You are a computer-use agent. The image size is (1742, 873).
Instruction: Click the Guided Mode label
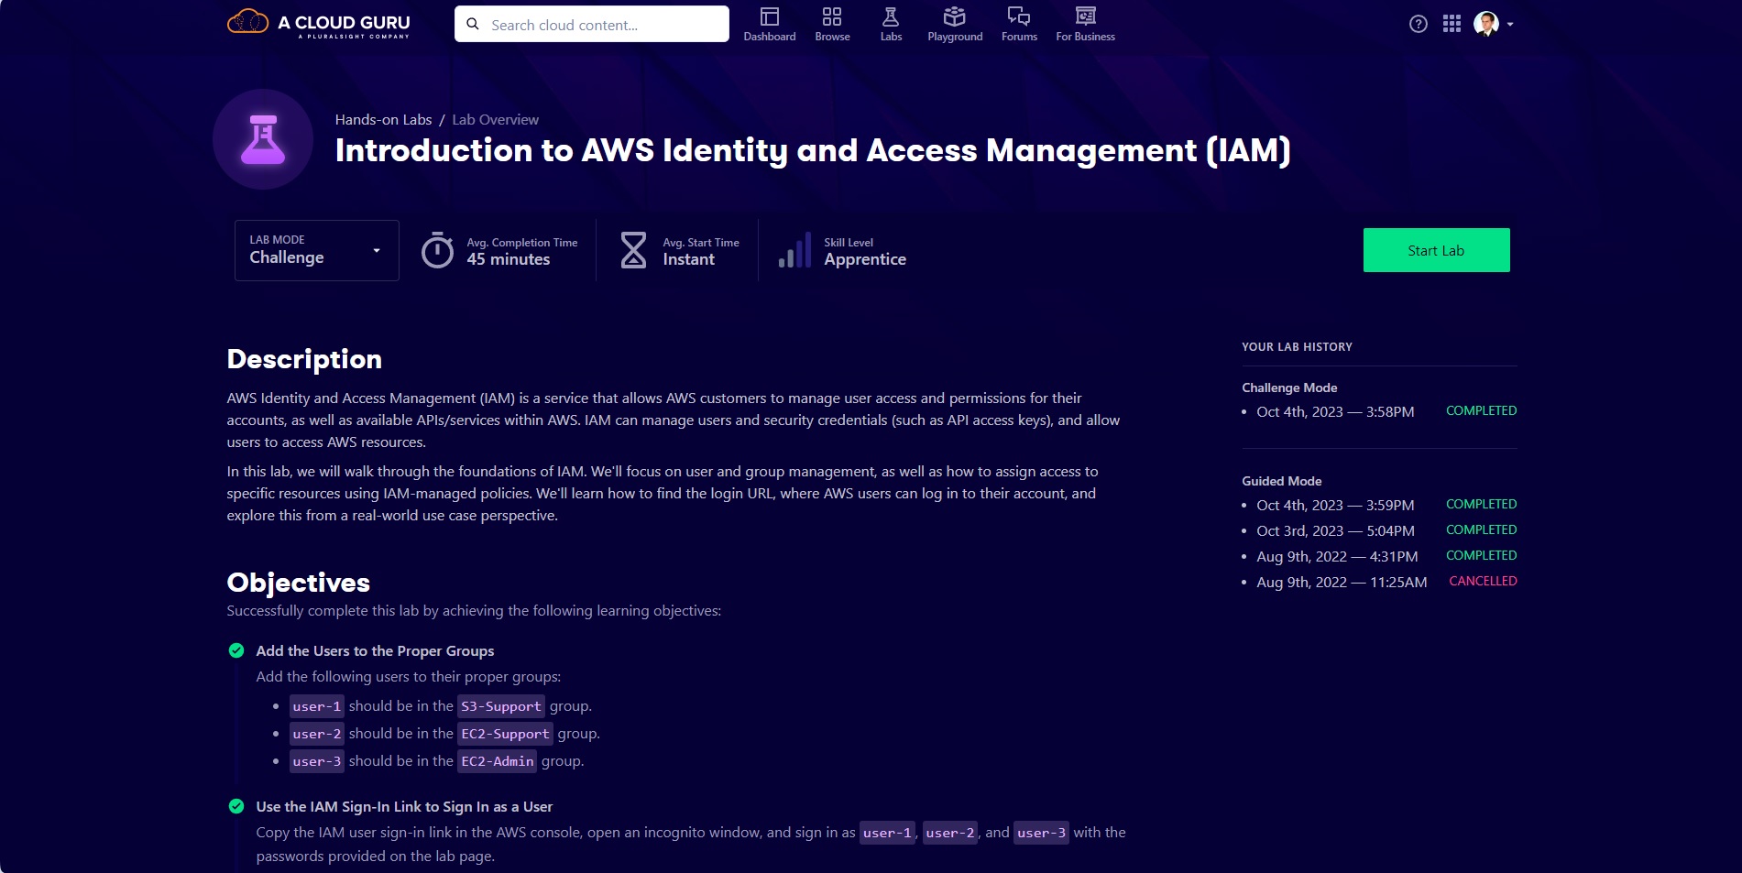click(x=1281, y=481)
